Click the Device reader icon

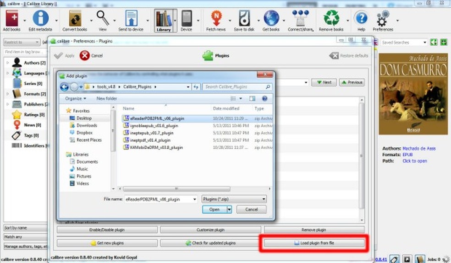click(x=187, y=18)
